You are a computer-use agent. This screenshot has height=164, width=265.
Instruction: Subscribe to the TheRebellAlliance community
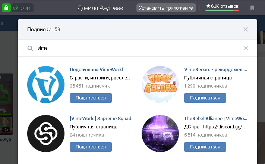point(205,147)
